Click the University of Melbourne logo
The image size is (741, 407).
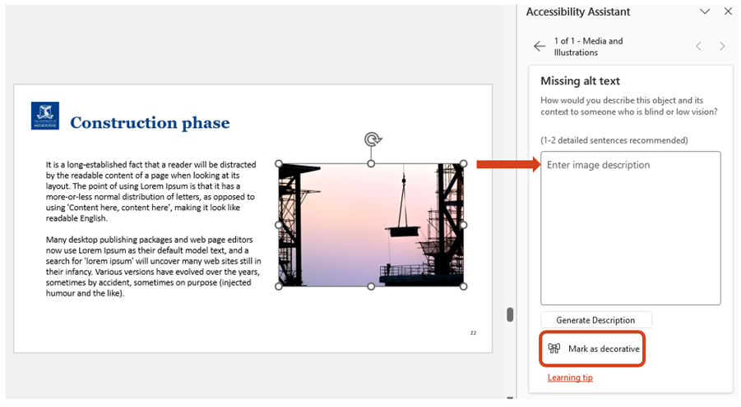pos(45,116)
